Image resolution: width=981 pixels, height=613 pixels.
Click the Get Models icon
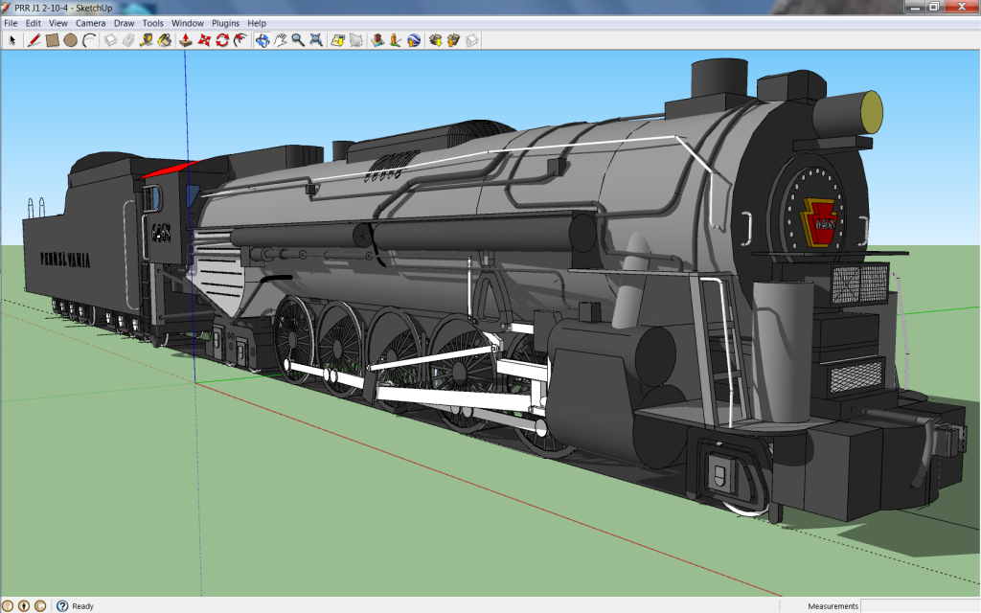(x=436, y=40)
